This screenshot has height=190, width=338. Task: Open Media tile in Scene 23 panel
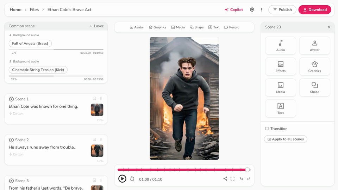(x=281, y=87)
